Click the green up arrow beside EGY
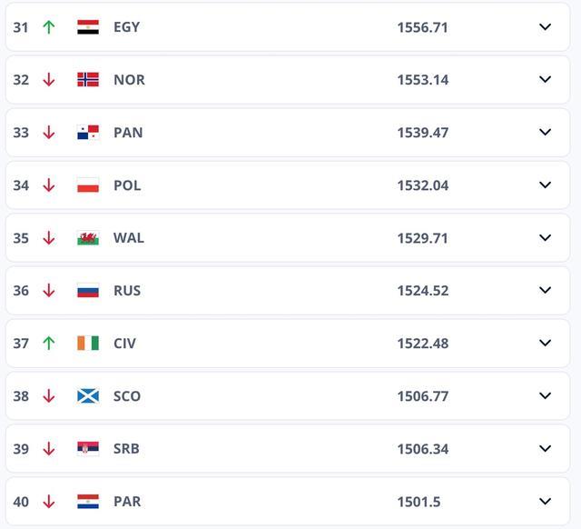The image size is (581, 529). (x=49, y=27)
